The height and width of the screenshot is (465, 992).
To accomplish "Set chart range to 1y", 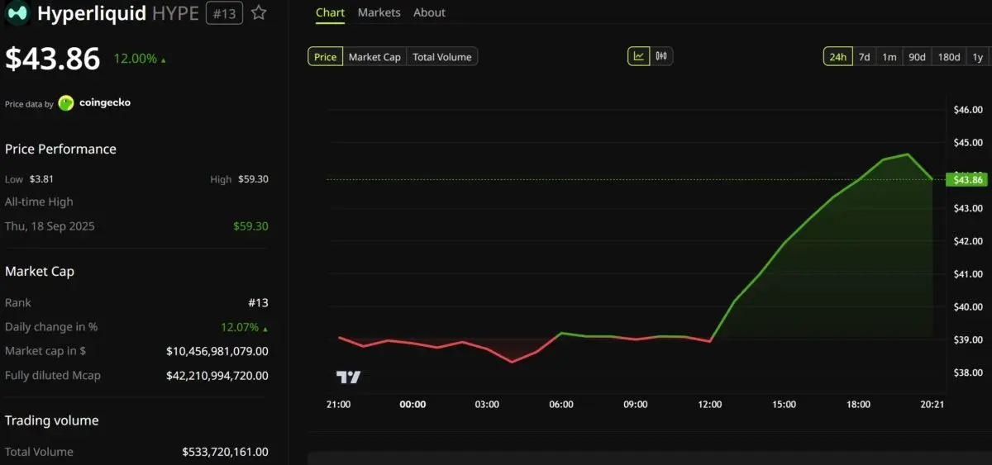I will 977,57.
